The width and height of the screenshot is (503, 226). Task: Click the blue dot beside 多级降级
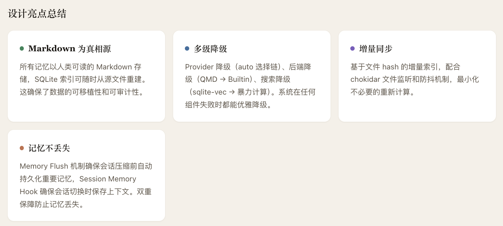click(187, 49)
